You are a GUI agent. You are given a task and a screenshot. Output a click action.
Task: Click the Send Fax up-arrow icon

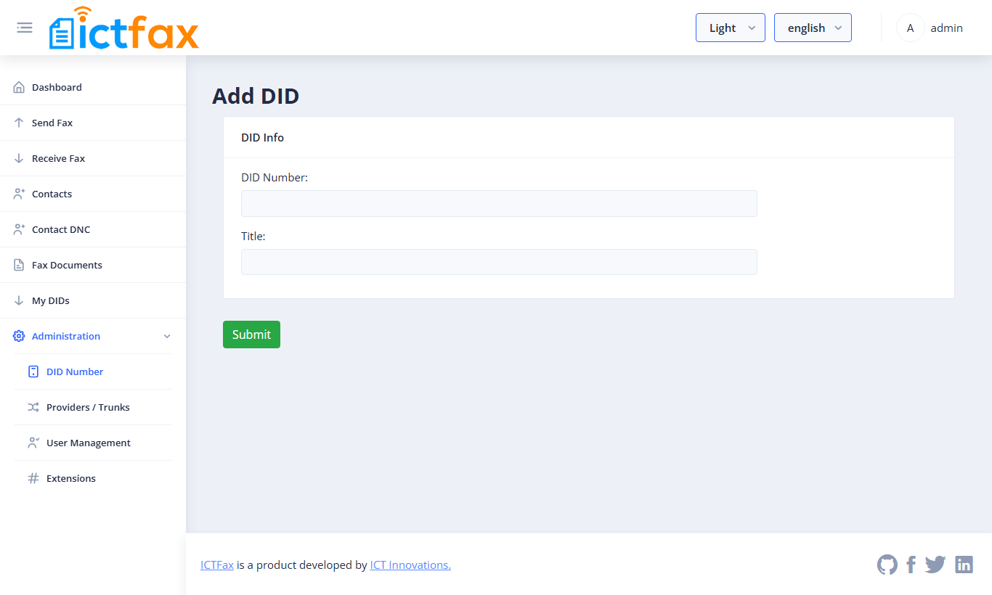(x=19, y=123)
